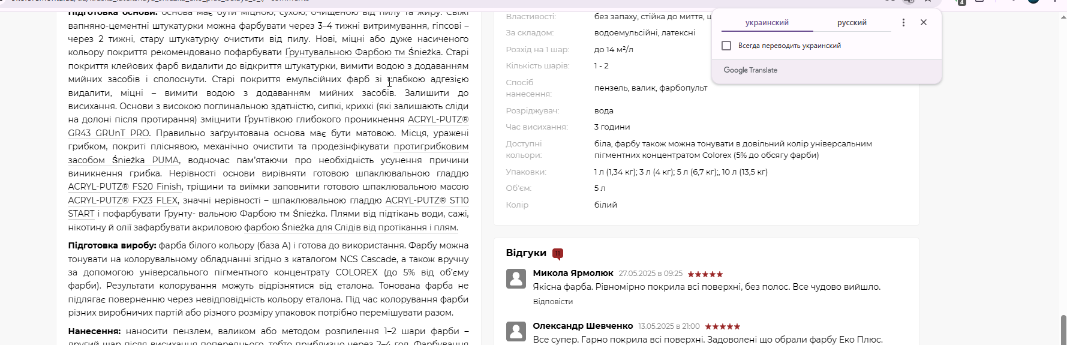This screenshot has width=1067, height=345.
Task: Switch to the русский translation tab
Action: [x=852, y=22]
